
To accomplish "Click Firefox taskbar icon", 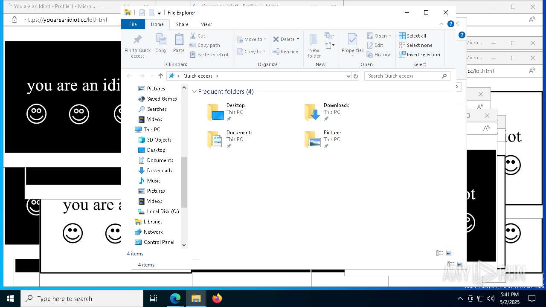I will pyautogui.click(x=217, y=298).
